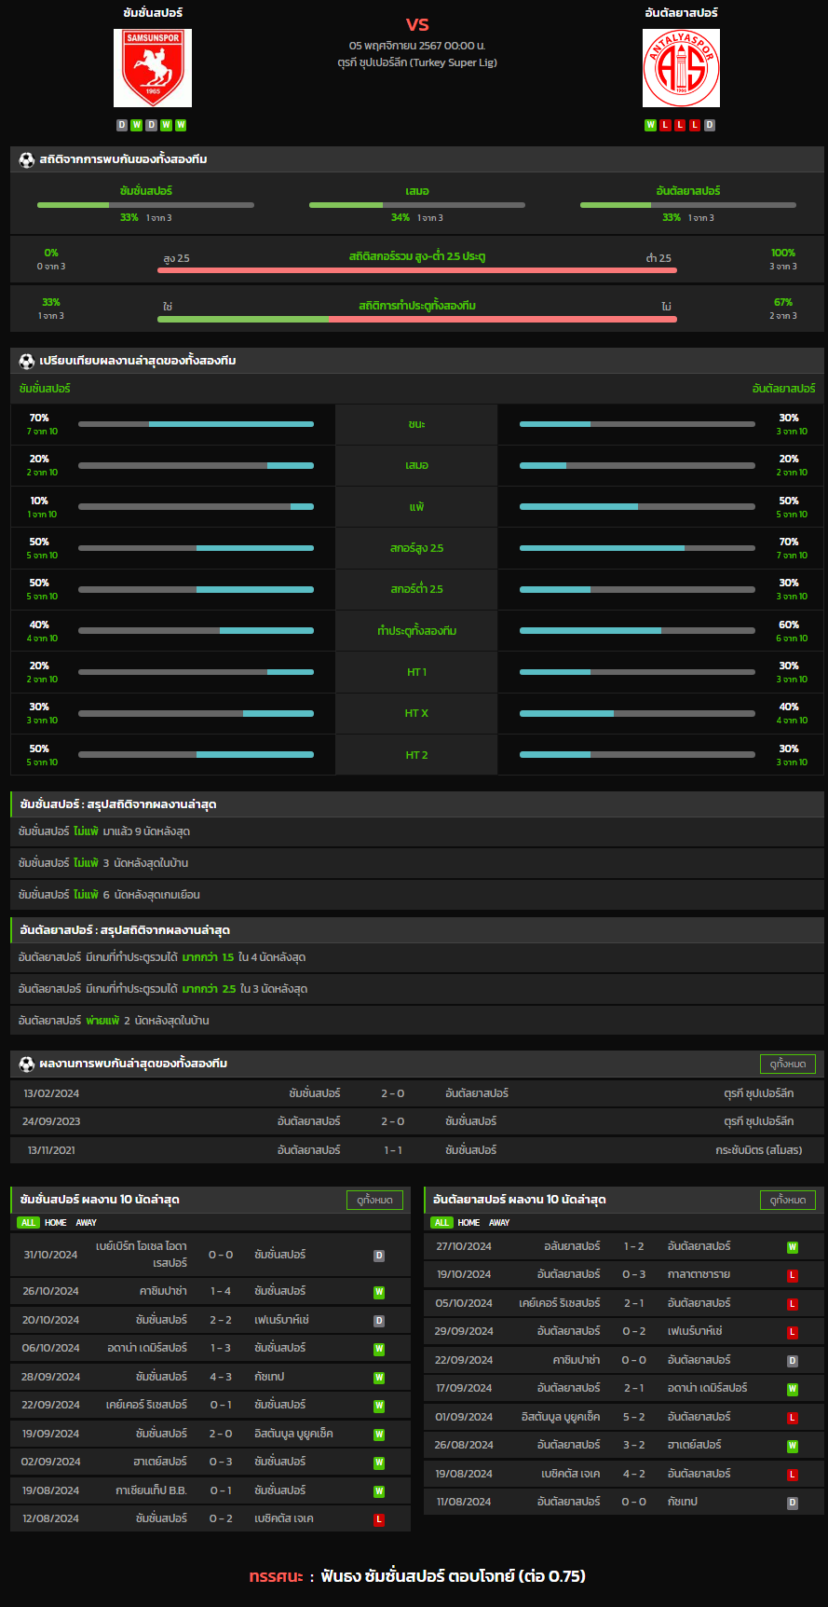This screenshot has width=828, height=1607.
Task: Click the W result badge for 26/08/2024 match
Action: pyautogui.click(x=793, y=1447)
